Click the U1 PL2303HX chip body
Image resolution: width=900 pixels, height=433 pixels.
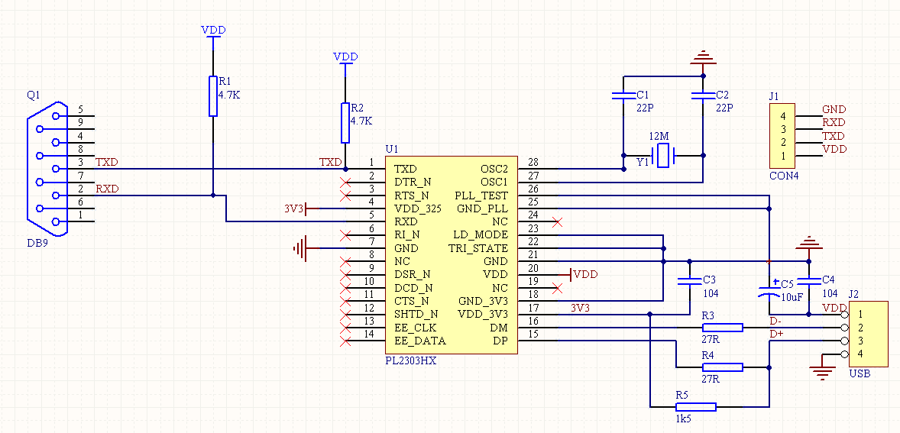point(452,254)
